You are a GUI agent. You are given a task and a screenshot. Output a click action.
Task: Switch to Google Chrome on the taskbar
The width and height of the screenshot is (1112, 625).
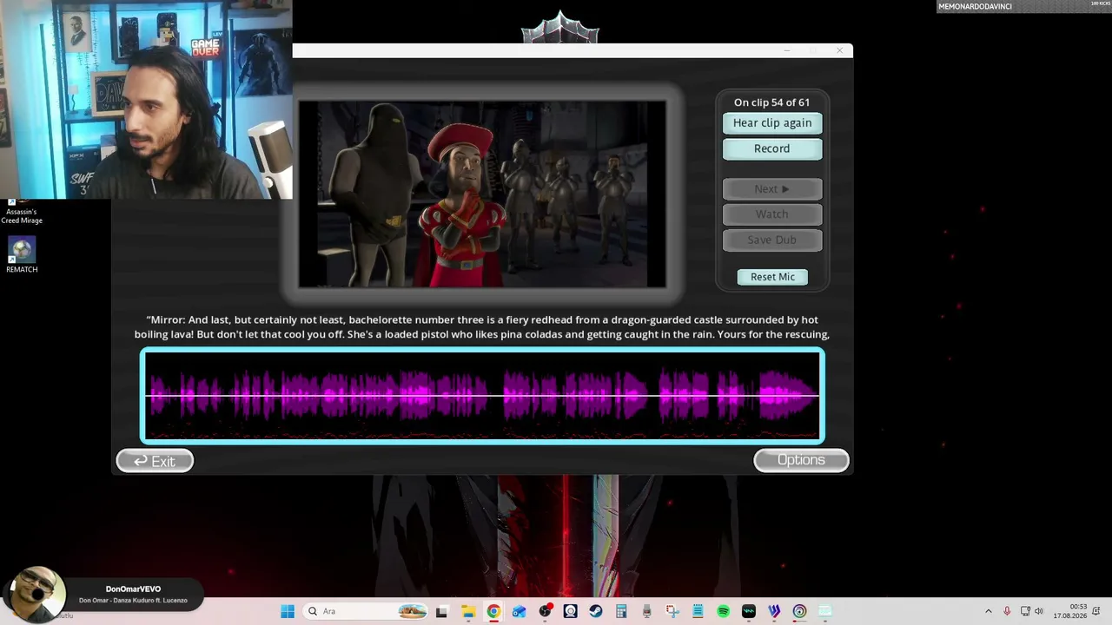tap(493, 611)
